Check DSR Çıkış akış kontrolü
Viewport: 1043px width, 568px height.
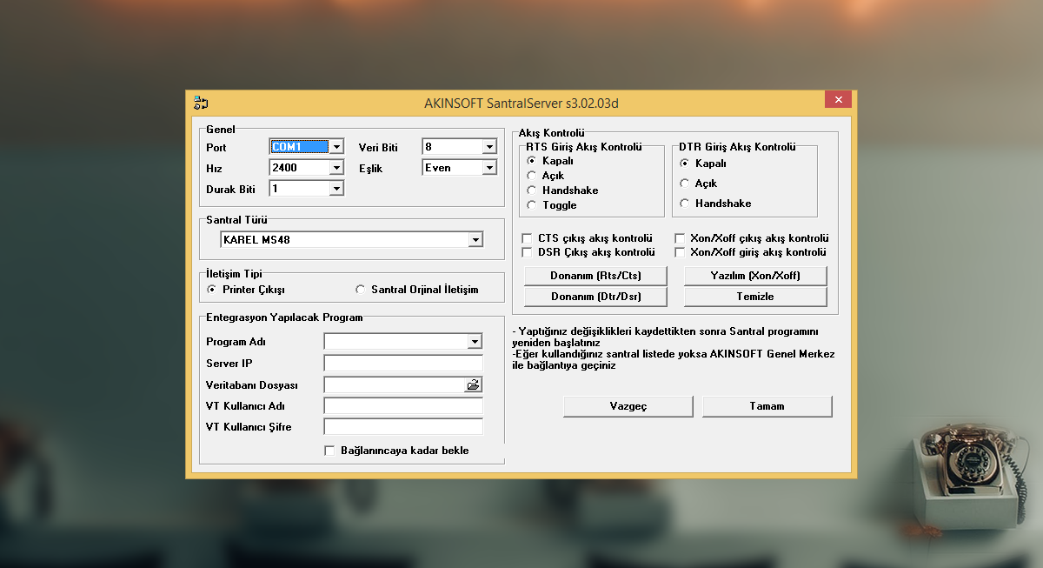pyautogui.click(x=526, y=251)
